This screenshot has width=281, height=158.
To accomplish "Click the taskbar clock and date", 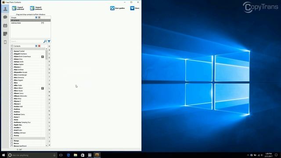I will tap(268, 155).
